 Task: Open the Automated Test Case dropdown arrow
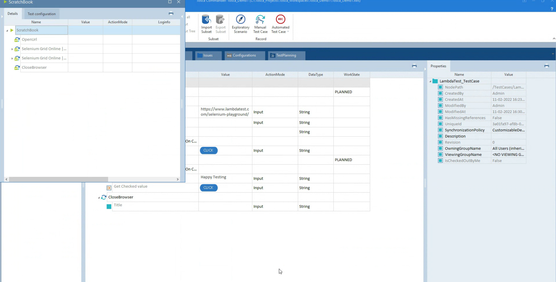point(288,32)
